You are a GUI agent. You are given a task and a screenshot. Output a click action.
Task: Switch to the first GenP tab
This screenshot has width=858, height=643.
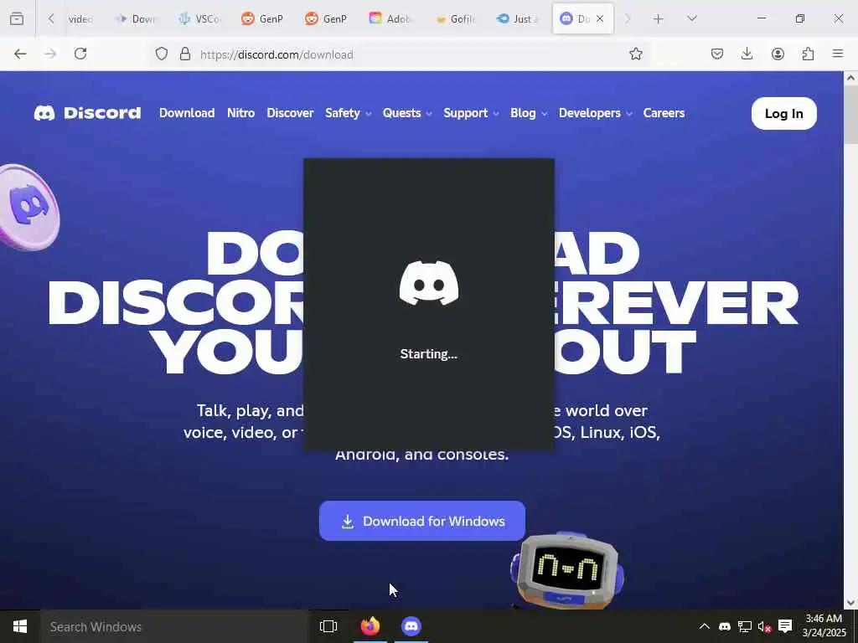pyautogui.click(x=263, y=18)
